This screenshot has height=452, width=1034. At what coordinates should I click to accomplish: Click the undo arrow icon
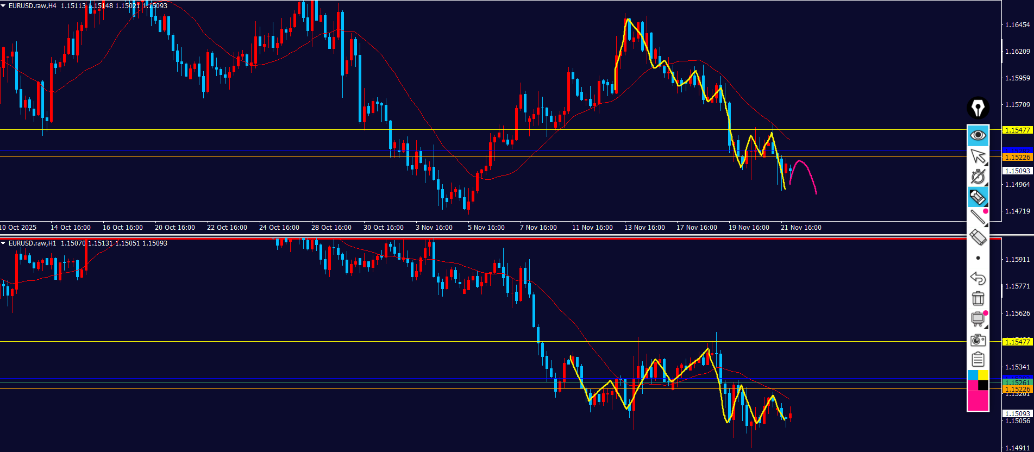(977, 278)
